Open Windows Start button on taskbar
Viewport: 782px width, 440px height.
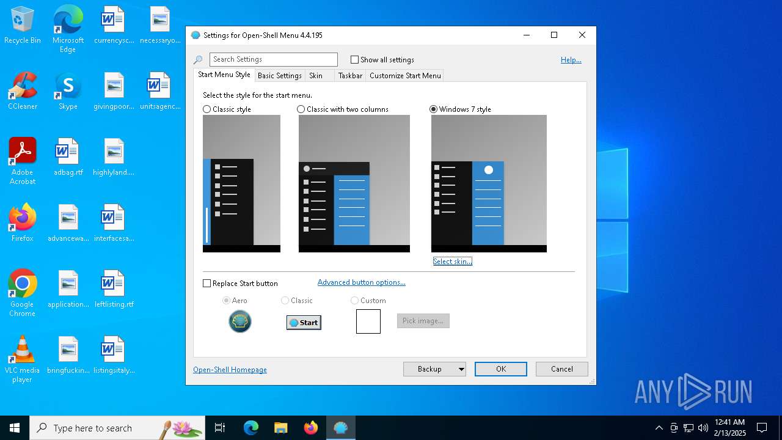click(x=15, y=428)
